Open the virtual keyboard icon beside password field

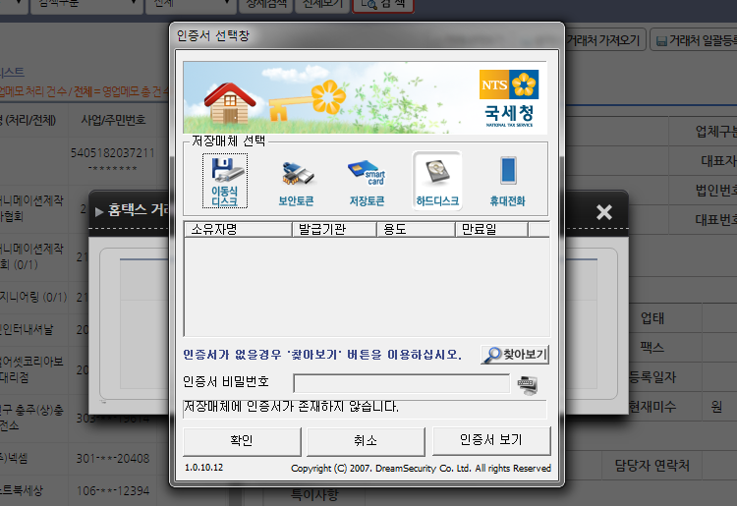click(x=527, y=385)
